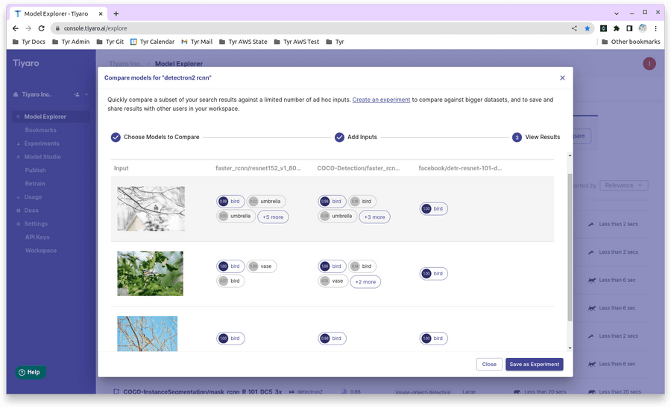Close the Compare models dialog with X
671x407 pixels.
(562, 77)
